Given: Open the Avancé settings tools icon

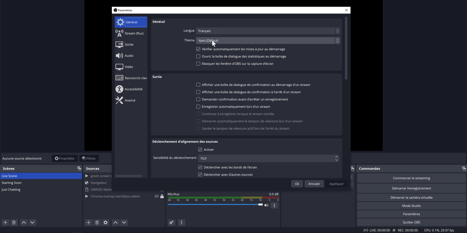Looking at the screenshot, I should pyautogui.click(x=119, y=100).
